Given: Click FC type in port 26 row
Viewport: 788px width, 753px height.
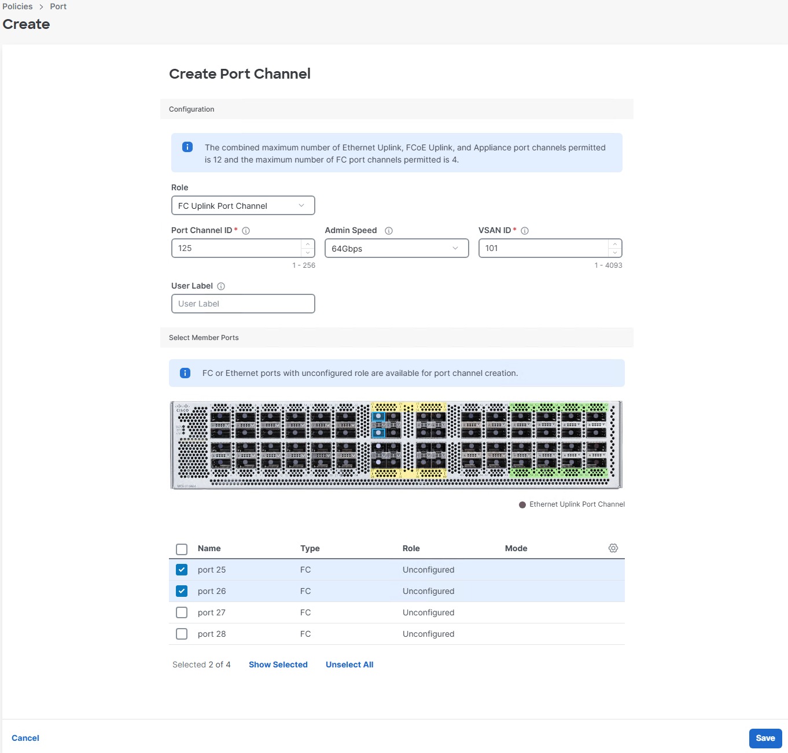Looking at the screenshot, I should click(305, 591).
